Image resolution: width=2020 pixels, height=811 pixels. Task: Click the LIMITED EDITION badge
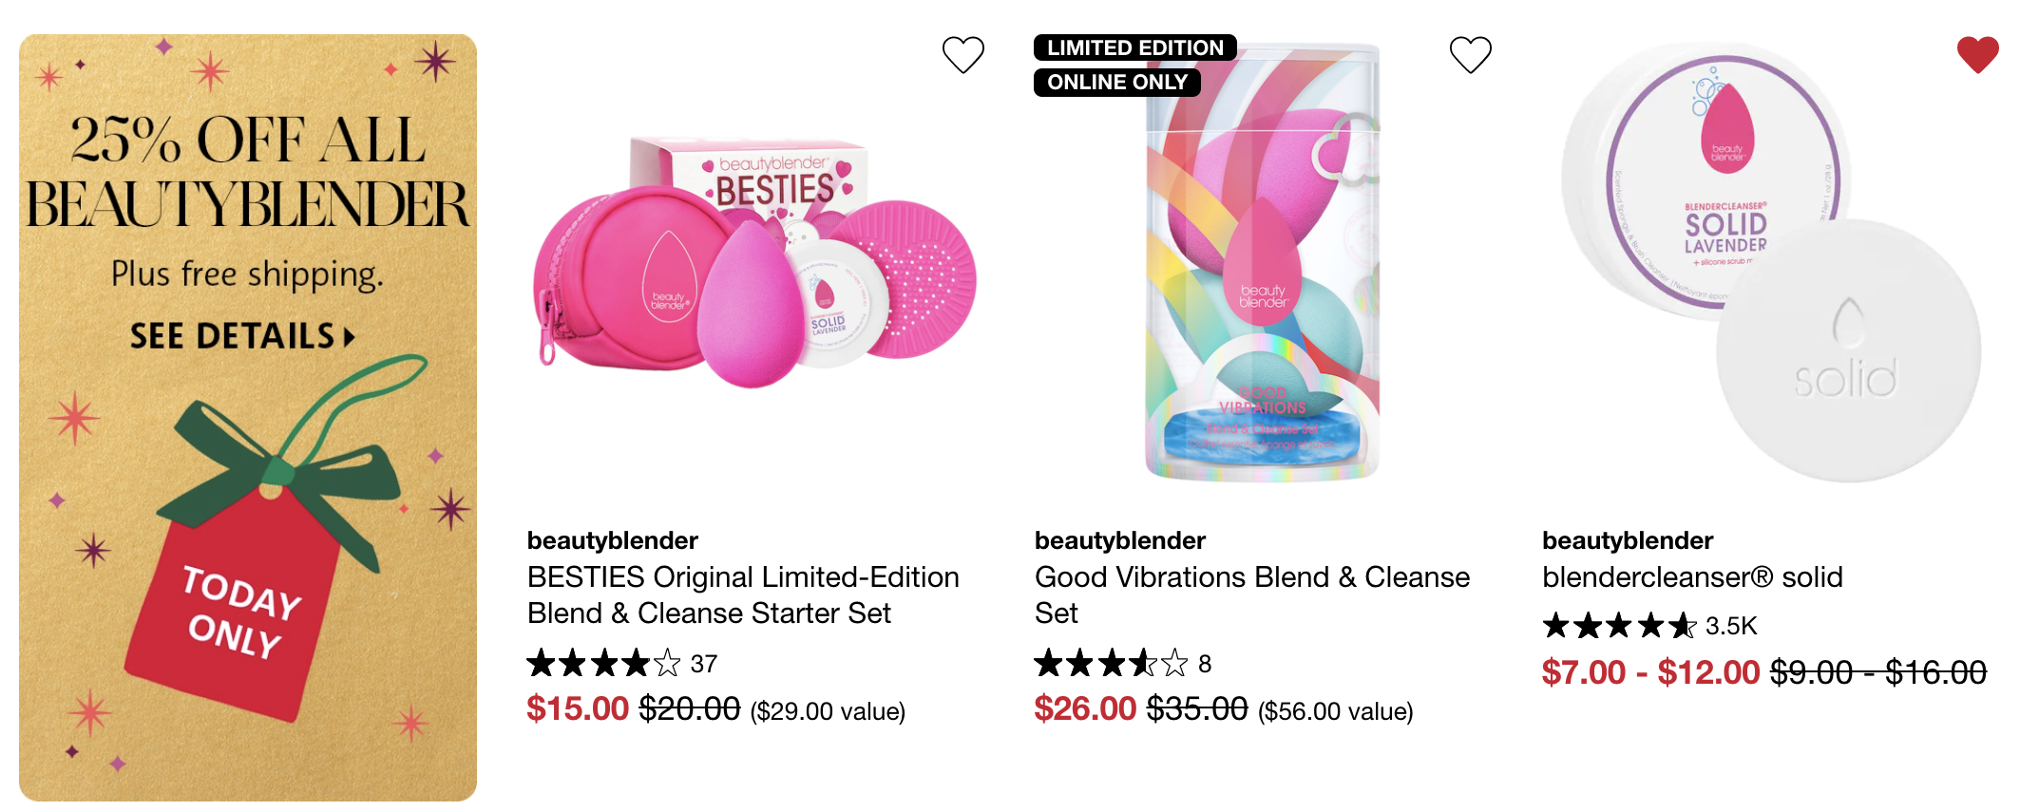pyautogui.click(x=1135, y=47)
